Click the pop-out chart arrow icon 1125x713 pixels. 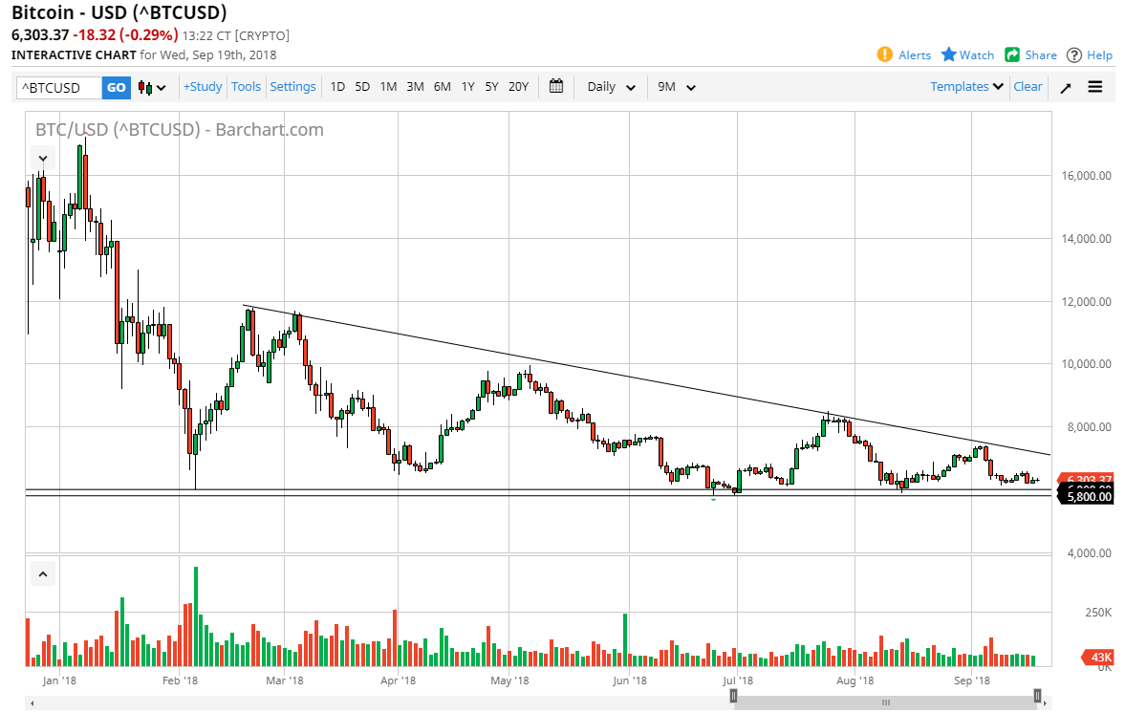pos(1065,87)
